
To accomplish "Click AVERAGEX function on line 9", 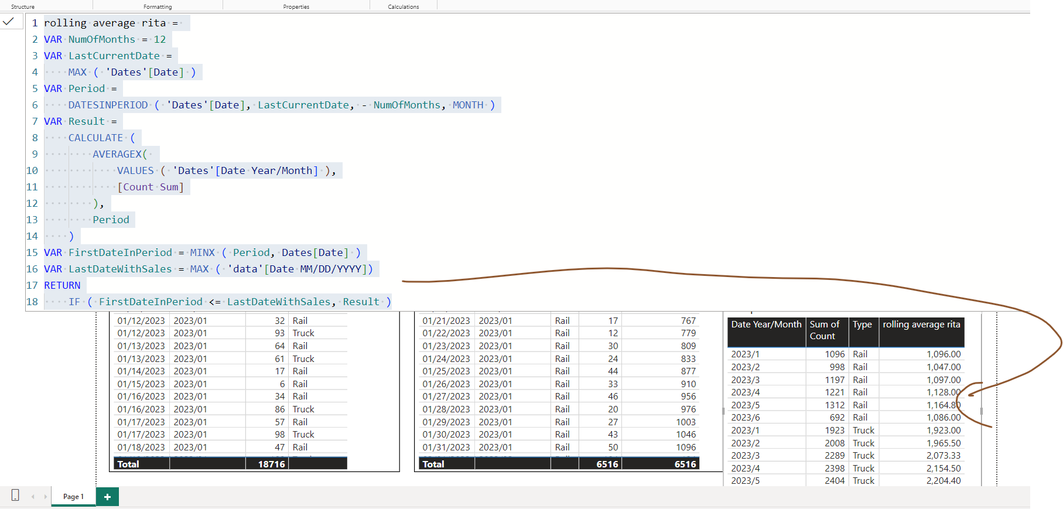I will (117, 154).
